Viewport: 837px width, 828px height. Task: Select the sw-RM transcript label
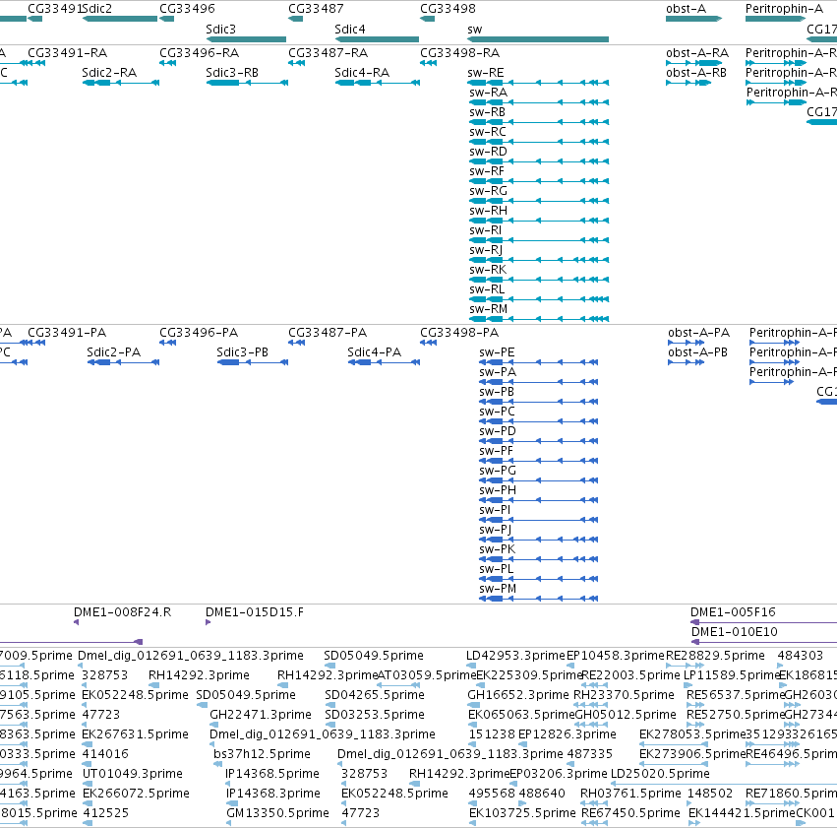coord(489,309)
